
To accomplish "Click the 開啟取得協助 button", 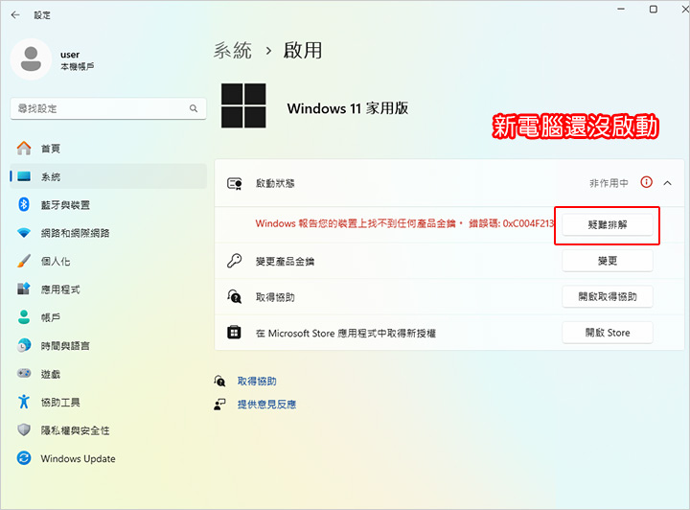I will [608, 296].
